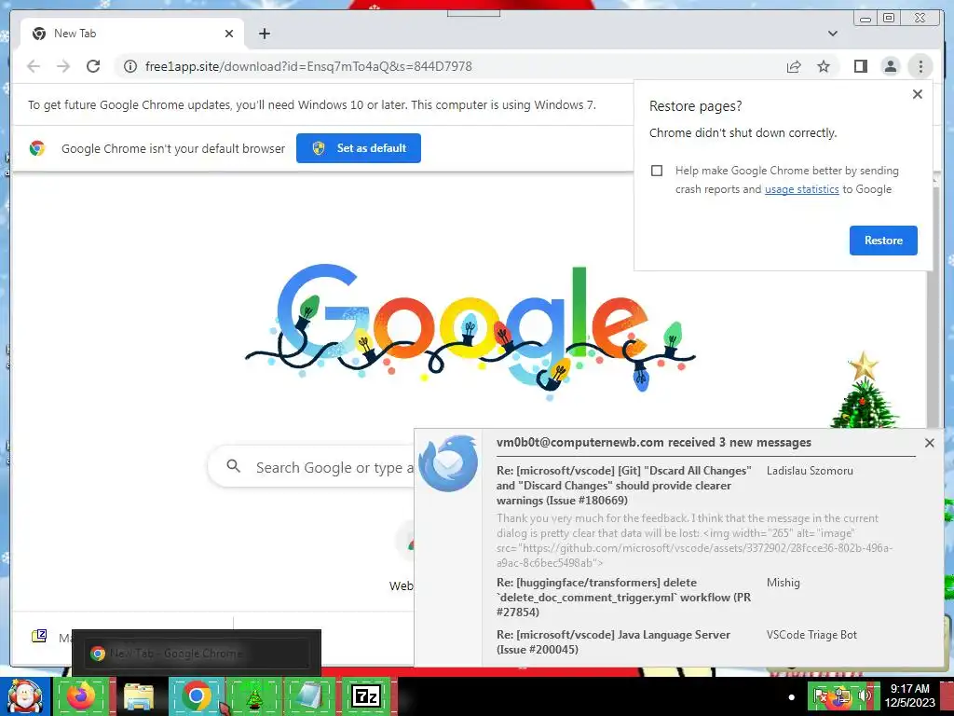Open a new tab with the plus button
Screen dimensions: 954x716
264,34
